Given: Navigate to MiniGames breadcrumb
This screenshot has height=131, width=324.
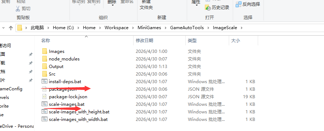Looking at the screenshot, I should coord(149,28).
